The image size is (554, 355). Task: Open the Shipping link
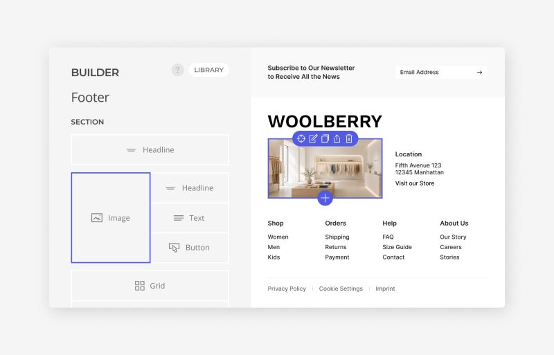(x=337, y=237)
